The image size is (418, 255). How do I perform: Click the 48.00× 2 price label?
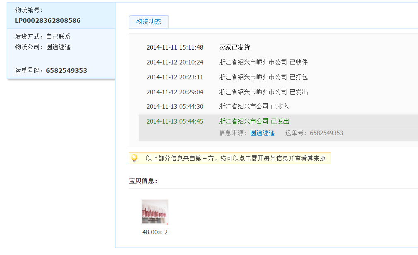click(x=155, y=232)
